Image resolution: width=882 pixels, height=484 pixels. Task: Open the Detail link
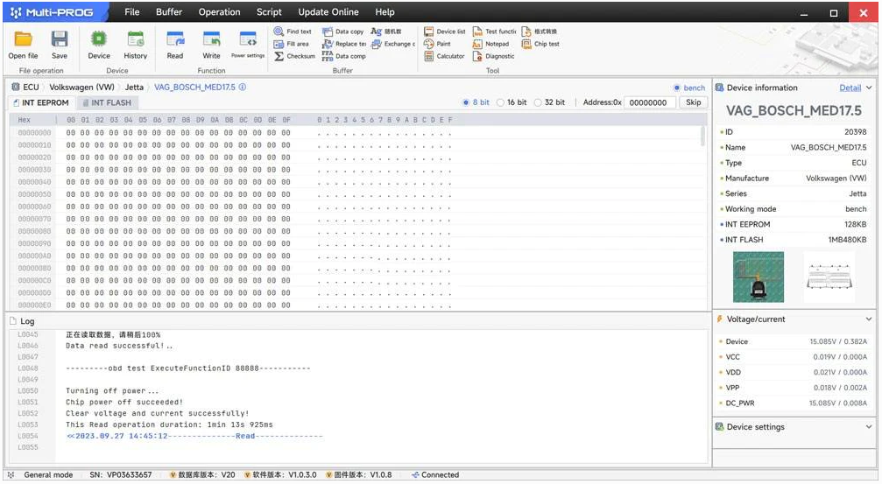[850, 88]
